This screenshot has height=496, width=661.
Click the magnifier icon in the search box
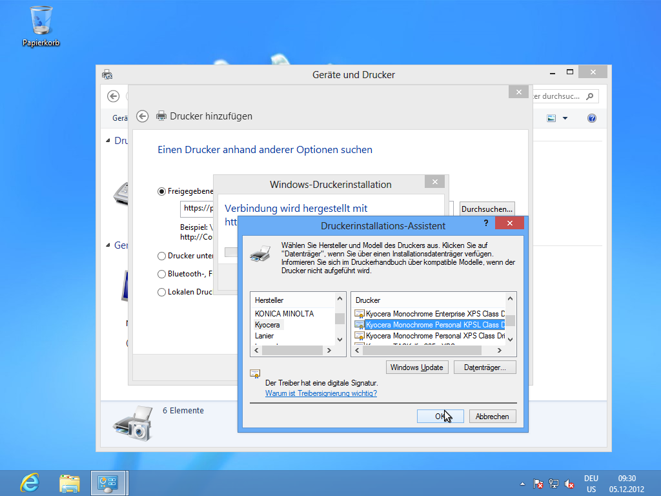(x=590, y=96)
